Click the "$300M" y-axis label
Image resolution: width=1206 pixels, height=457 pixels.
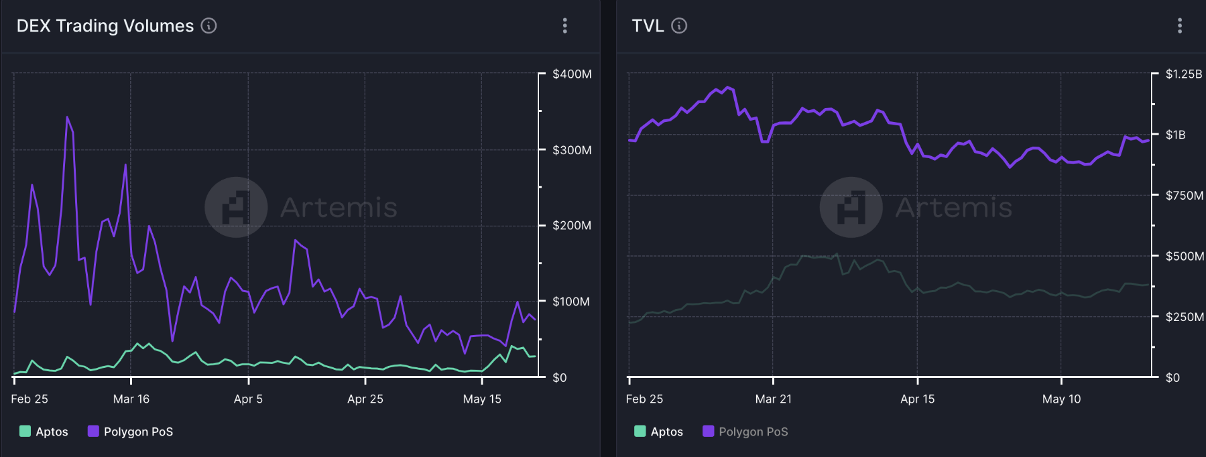572,150
